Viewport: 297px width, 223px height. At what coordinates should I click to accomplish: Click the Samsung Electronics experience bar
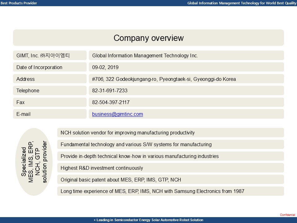point(170,191)
